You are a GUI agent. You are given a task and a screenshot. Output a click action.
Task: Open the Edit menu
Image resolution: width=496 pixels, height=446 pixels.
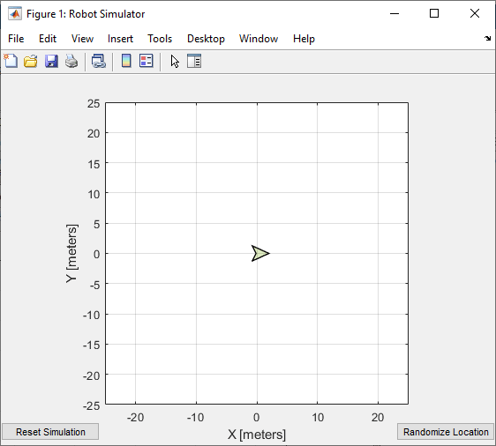pyautogui.click(x=48, y=39)
